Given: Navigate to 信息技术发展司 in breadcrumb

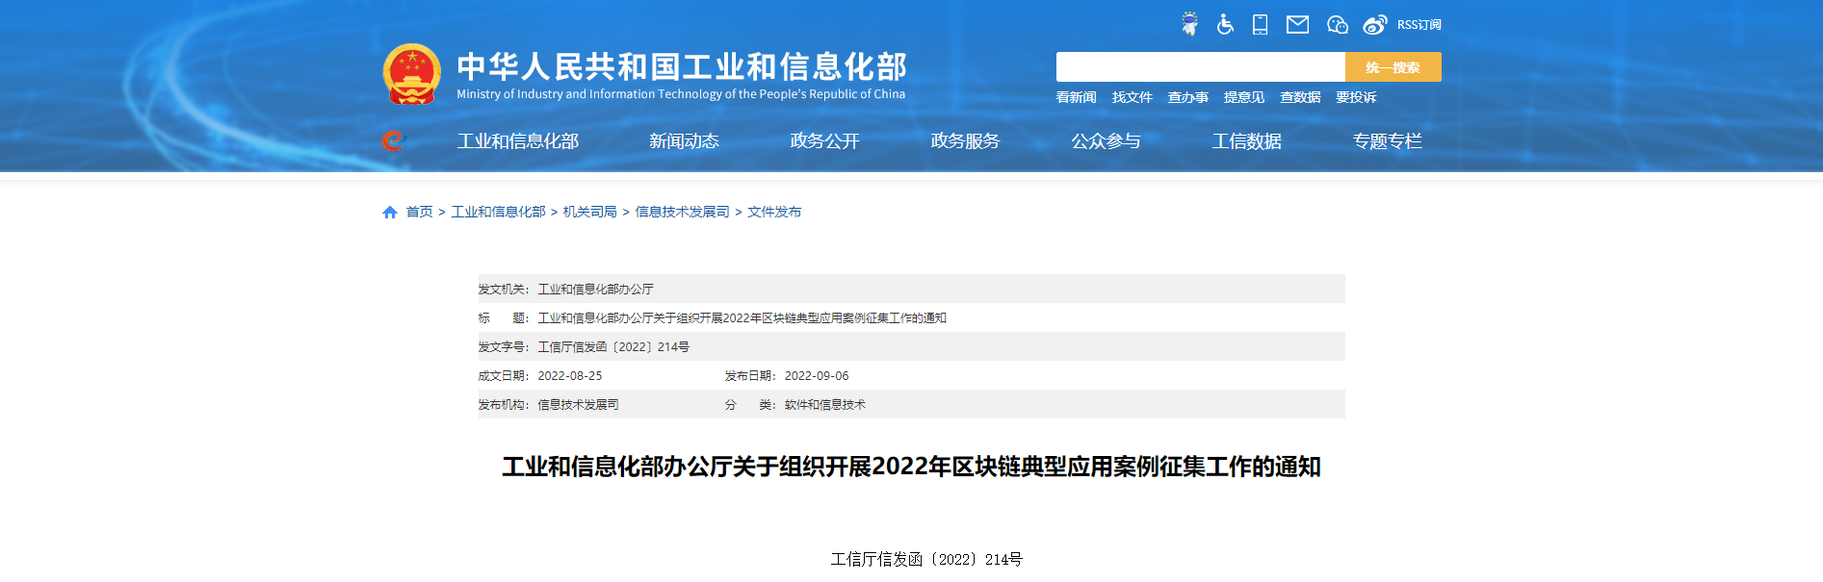Looking at the screenshot, I should (x=682, y=212).
